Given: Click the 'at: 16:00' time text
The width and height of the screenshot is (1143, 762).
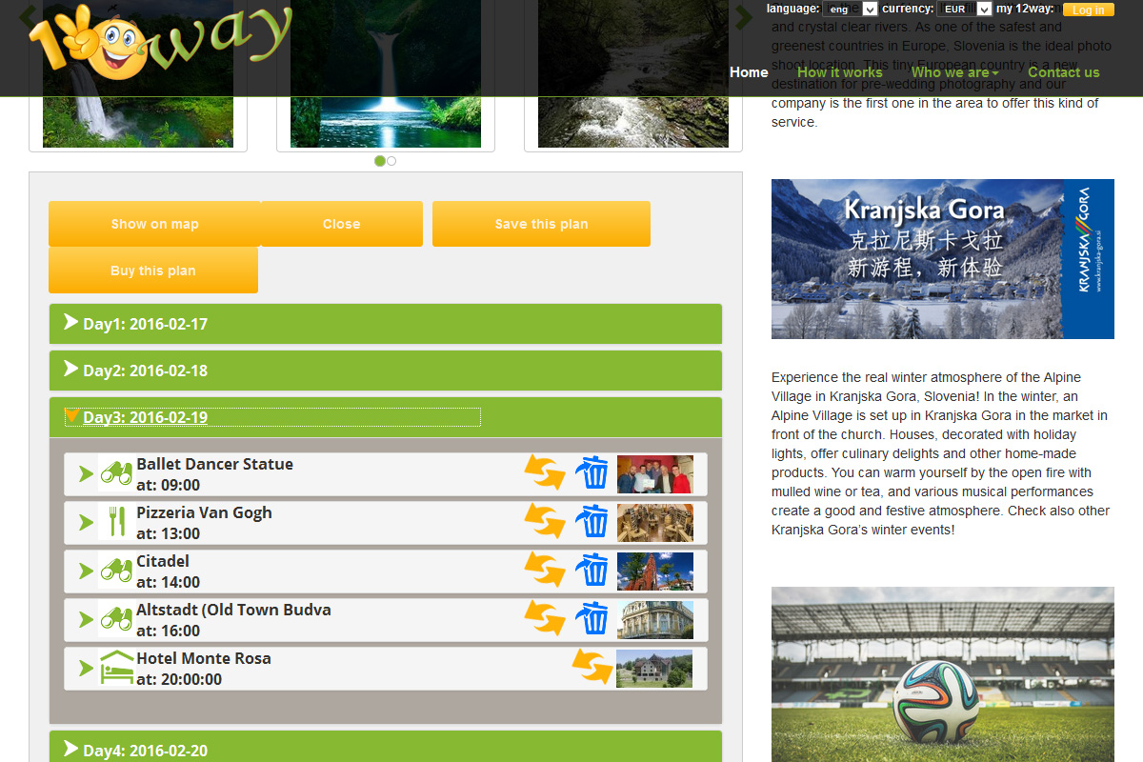Looking at the screenshot, I should pyautogui.click(x=168, y=632).
